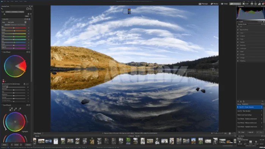Click the gear icon in Color Wheel header
This screenshot has height=149, width=265.
[x=27, y=52]
